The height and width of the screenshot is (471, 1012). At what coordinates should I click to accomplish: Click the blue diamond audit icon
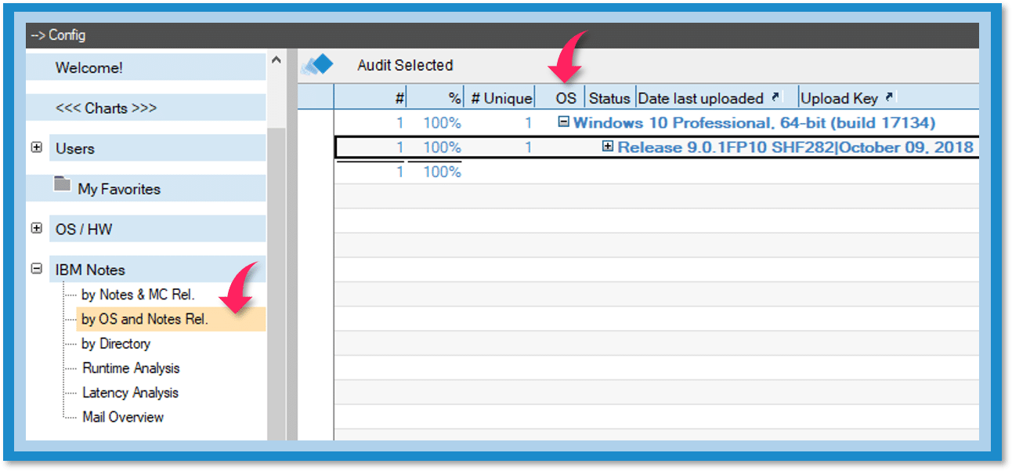[x=317, y=66]
